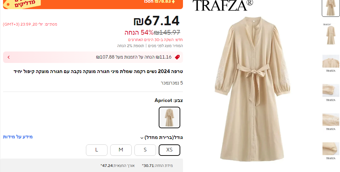Expand the size default dropdown chevron
The width and height of the screenshot is (340, 172).
click(x=142, y=138)
